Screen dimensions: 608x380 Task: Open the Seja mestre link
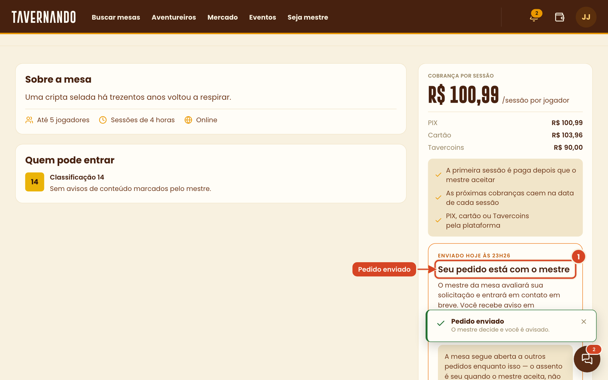[x=308, y=17]
